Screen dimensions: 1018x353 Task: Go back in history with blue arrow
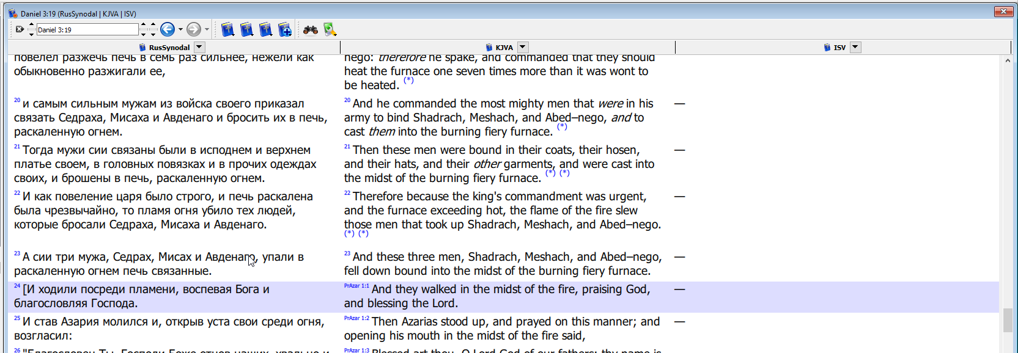point(168,29)
